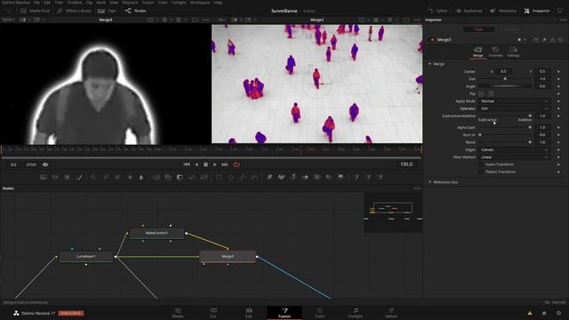Add a Matte Control node from toolbar
This screenshot has width=569, height=320.
pos(180,177)
